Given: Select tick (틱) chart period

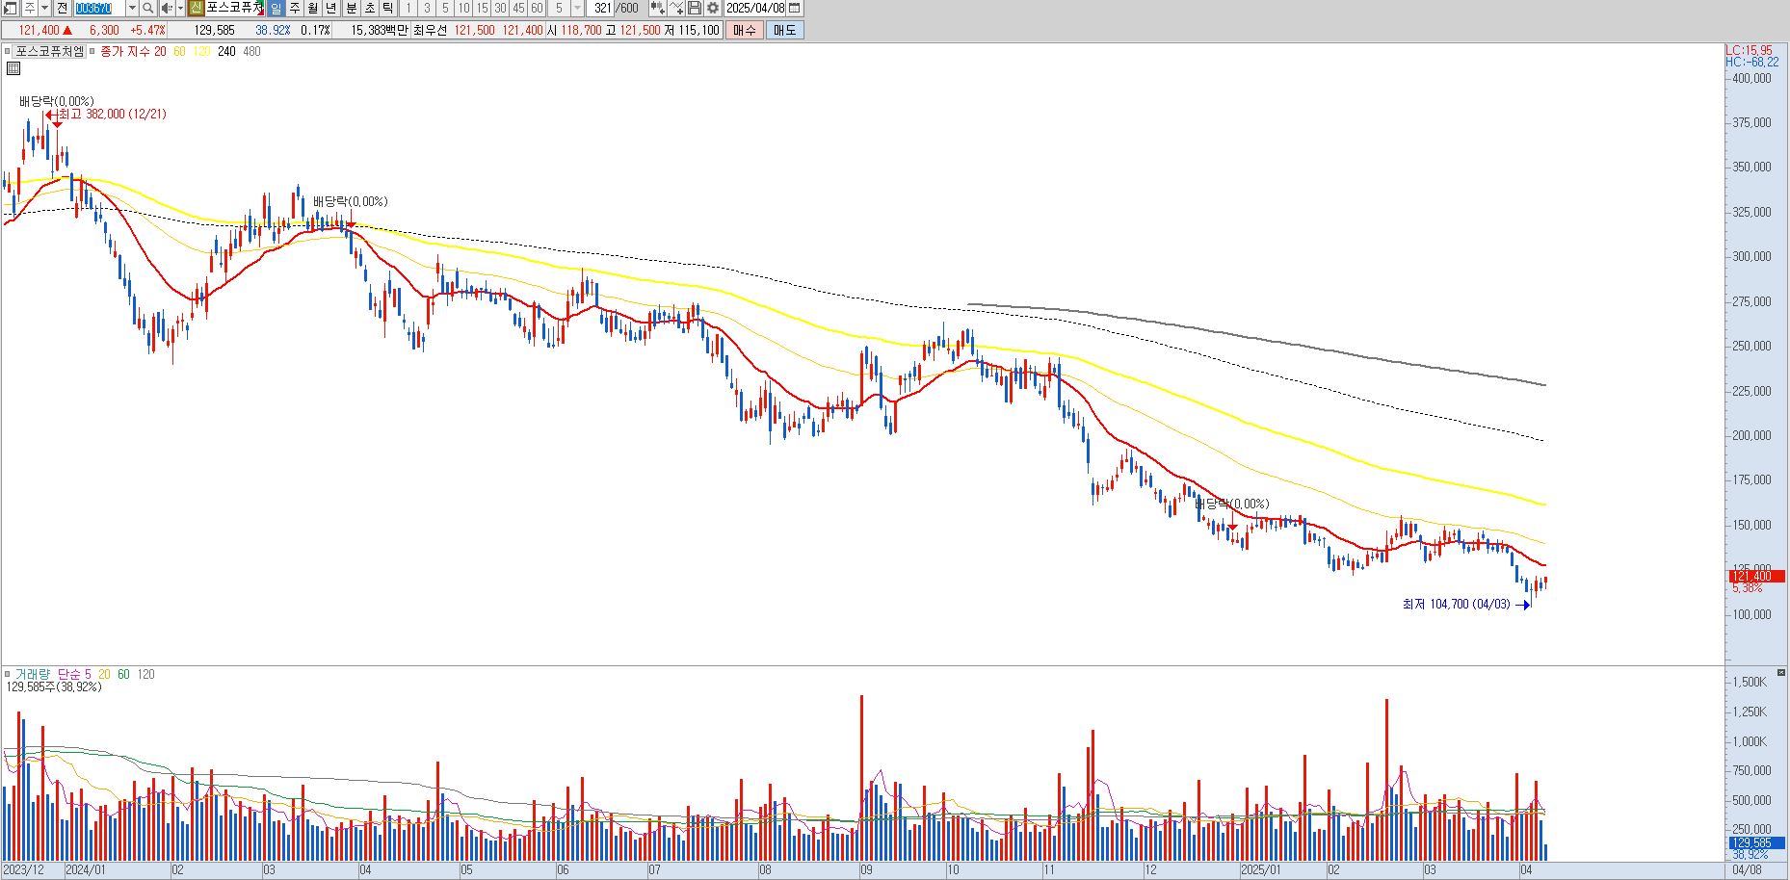Looking at the screenshot, I should tap(388, 8).
